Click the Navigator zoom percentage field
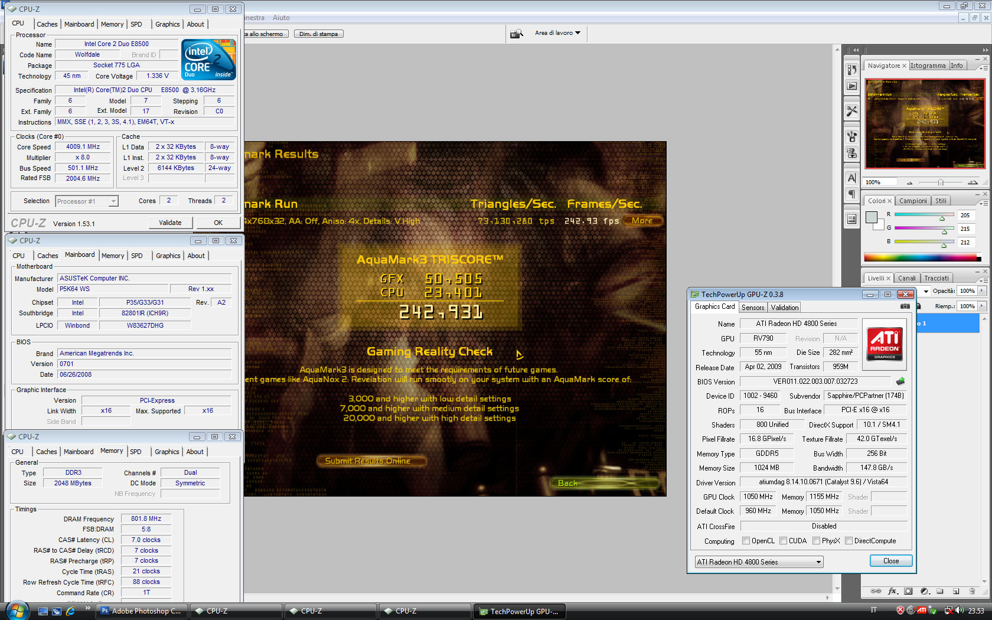 point(880,182)
